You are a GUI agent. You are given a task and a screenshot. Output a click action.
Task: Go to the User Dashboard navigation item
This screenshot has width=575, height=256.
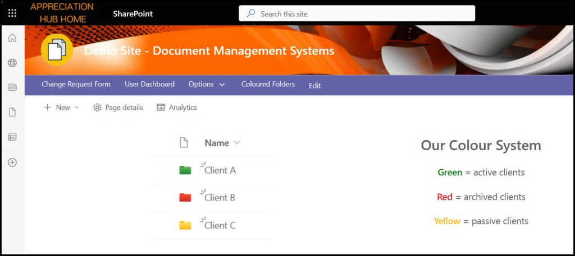coord(149,85)
